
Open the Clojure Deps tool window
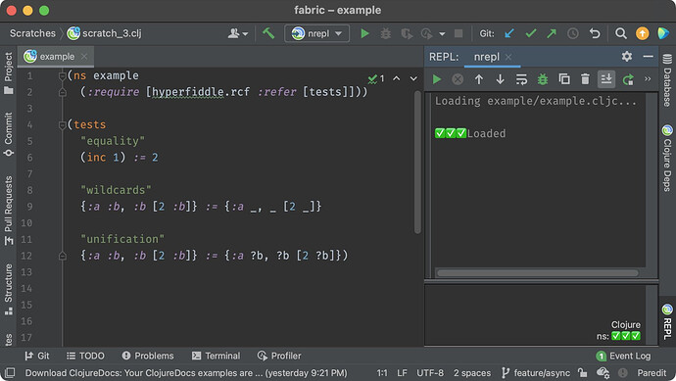667,158
